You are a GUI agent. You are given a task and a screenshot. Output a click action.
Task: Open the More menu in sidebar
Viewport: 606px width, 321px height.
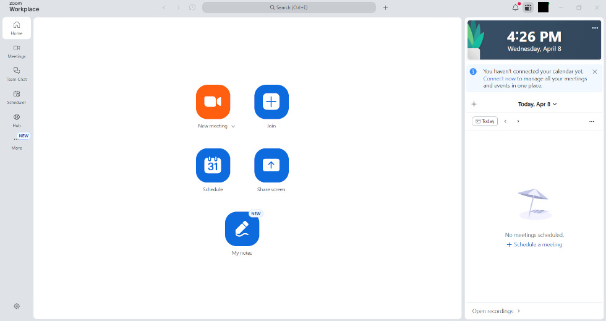[17, 142]
